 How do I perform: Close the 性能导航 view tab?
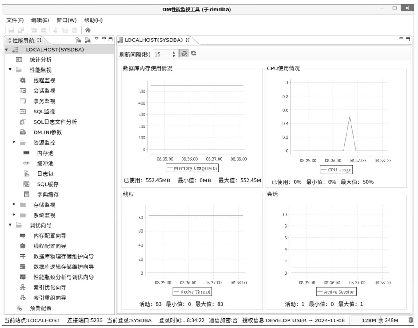tap(39, 40)
